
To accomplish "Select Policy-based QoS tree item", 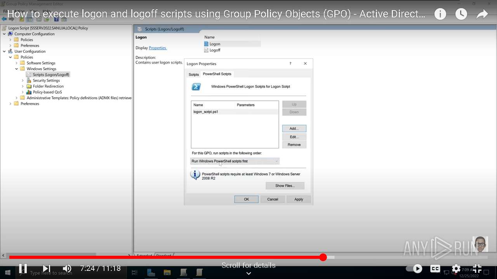I will tap(47, 92).
